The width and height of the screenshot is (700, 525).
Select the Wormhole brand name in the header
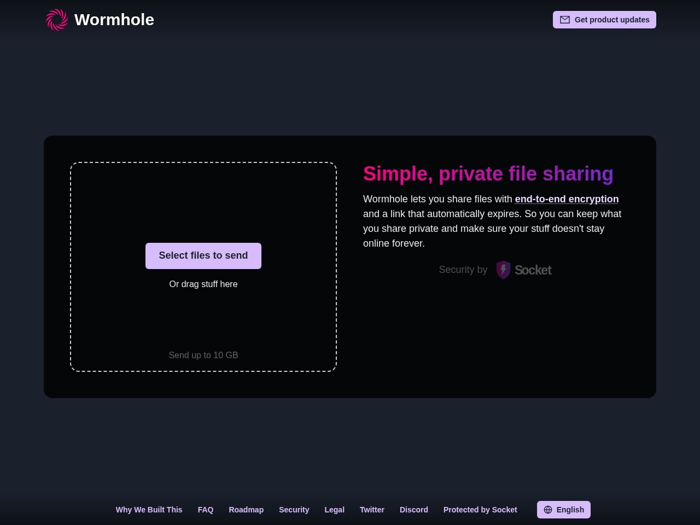(x=114, y=20)
